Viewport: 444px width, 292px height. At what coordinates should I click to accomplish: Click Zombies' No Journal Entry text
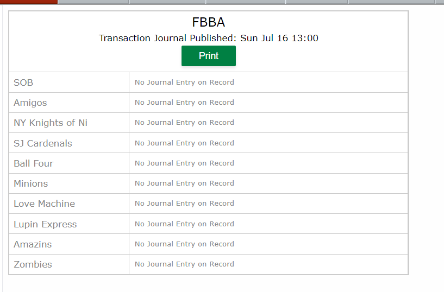coord(184,264)
